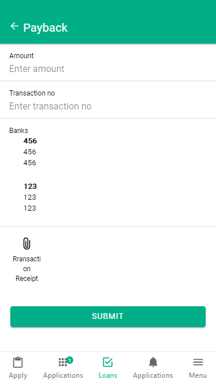This screenshot has width=216, height=384.
Task: Click the Payback page title
Action: (x=46, y=28)
